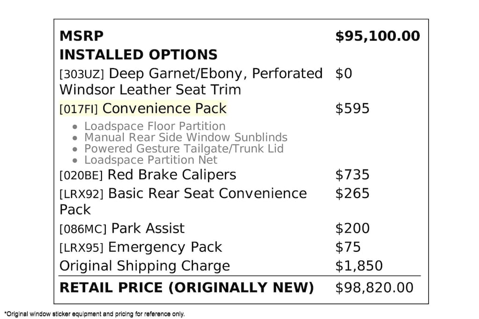Image resolution: width=479 pixels, height=319 pixels.
Task: Select Powered Gesture Tailgate/Trunk Lid item
Action: pos(183,149)
